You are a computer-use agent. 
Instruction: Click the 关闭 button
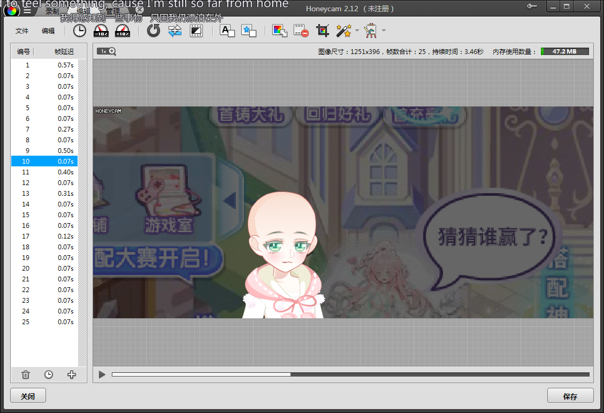pyautogui.click(x=28, y=396)
